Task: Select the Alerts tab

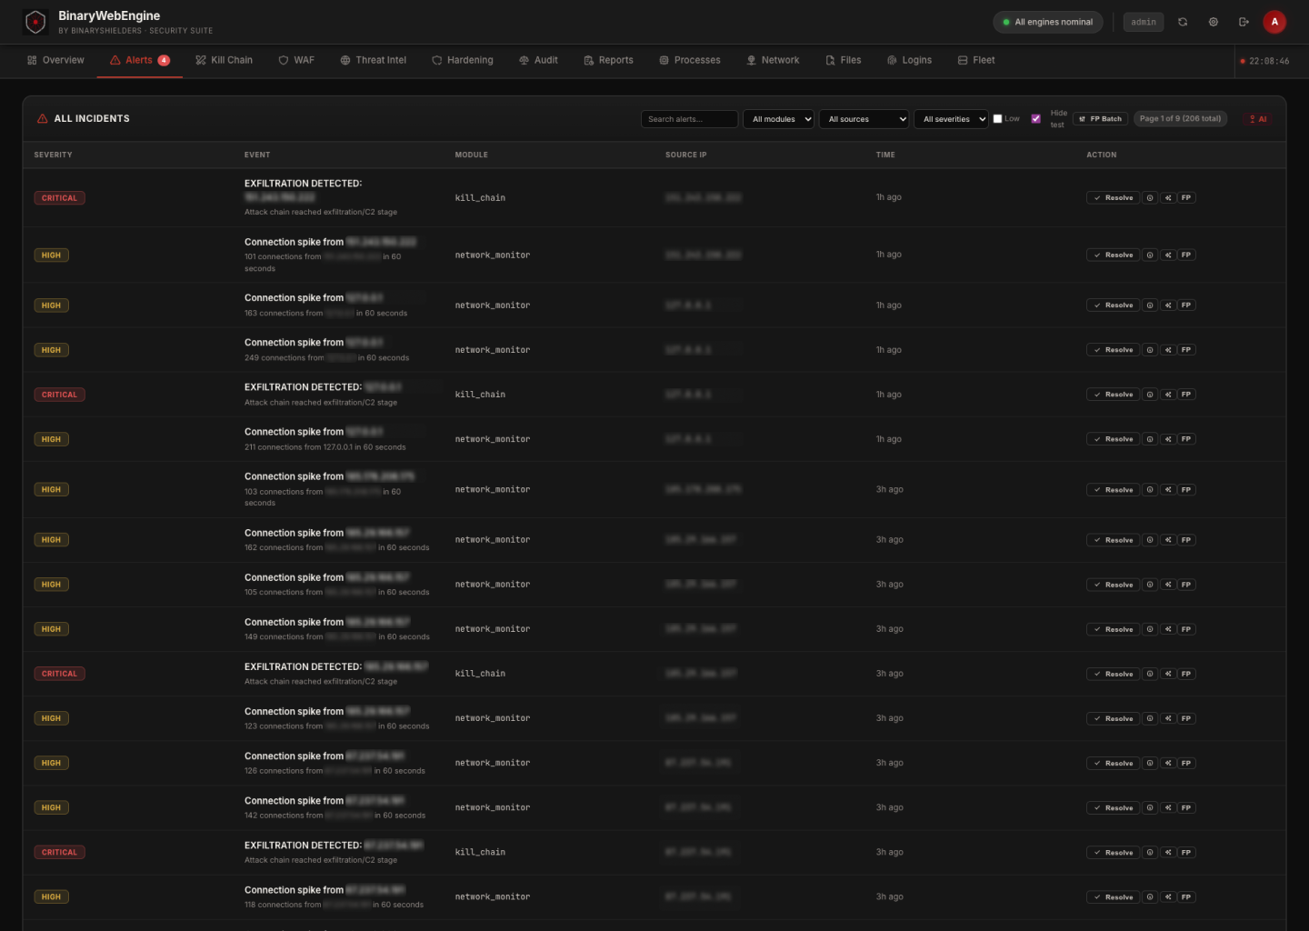Action: coord(140,60)
